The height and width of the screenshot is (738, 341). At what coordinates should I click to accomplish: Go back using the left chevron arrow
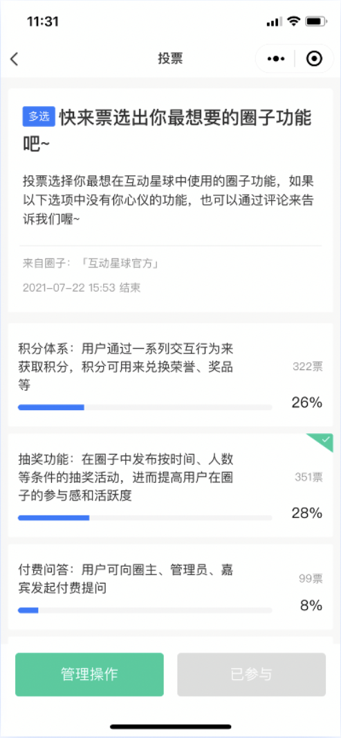(15, 59)
